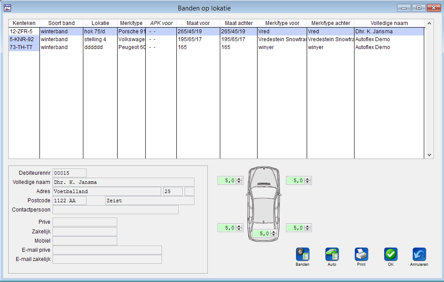Click 'Dhr. K. Jansma' table cell
444x282 pixels.
[x=389, y=32]
